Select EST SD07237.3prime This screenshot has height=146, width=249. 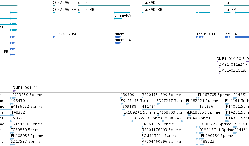point(171,101)
